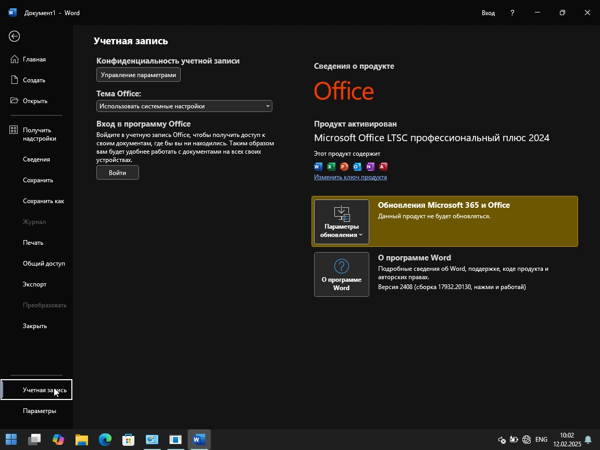The height and width of the screenshot is (450, 600).
Task: Click the back arrow icon
Action: coord(14,36)
